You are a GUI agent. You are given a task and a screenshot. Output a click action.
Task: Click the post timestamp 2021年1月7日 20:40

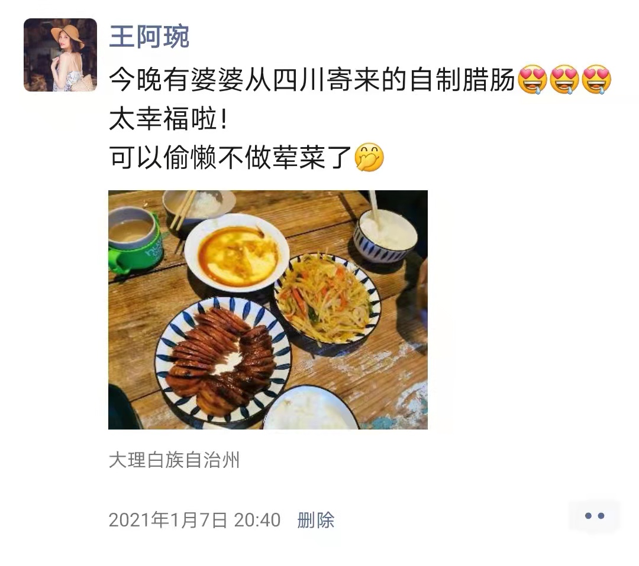click(195, 520)
